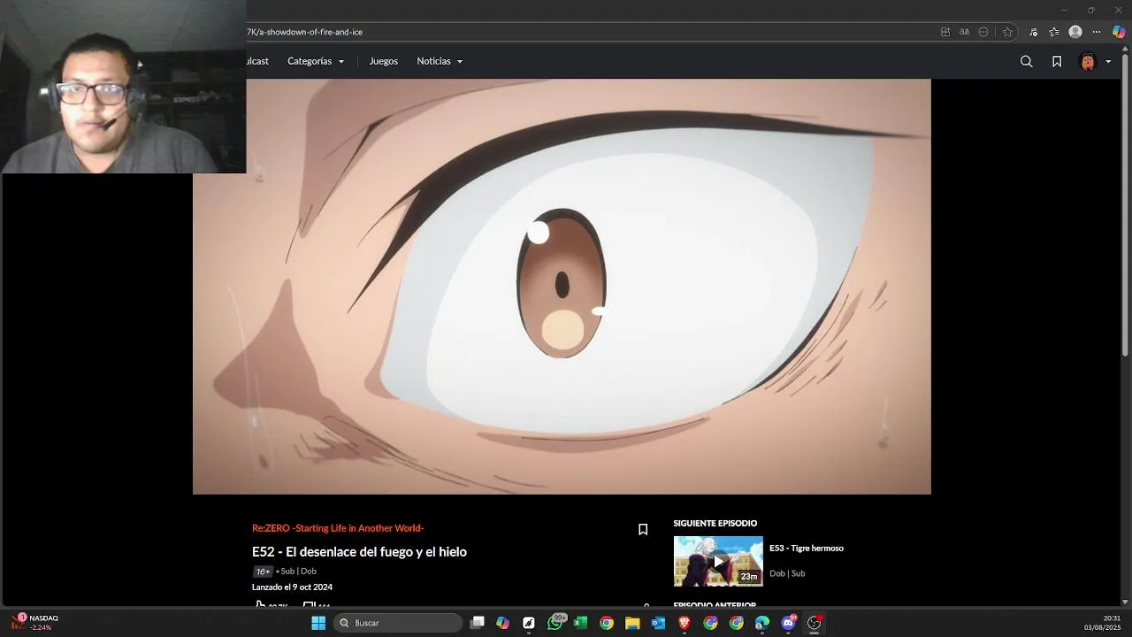Open the split screen icon in address bar
This screenshot has height=637, width=1132.
coord(945,32)
